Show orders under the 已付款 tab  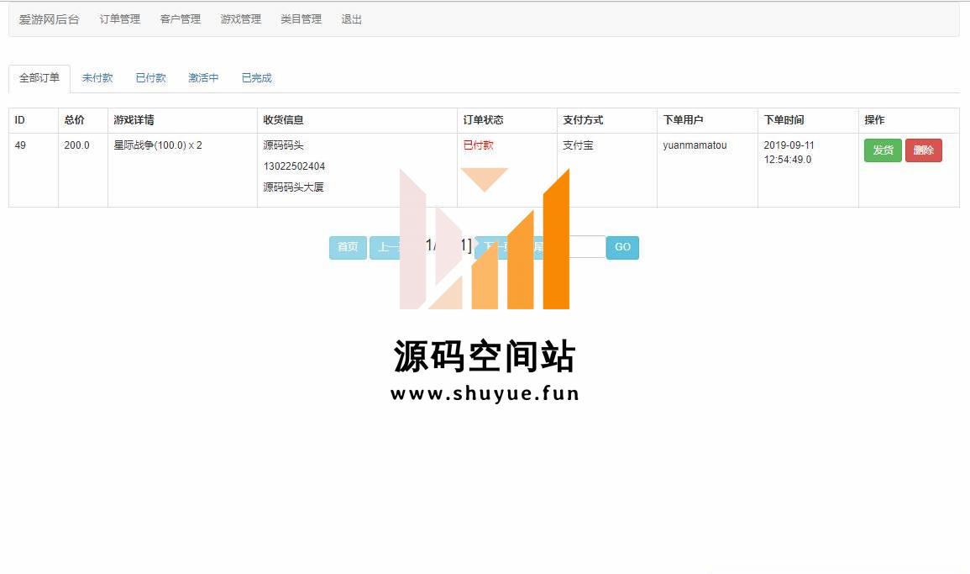click(150, 78)
